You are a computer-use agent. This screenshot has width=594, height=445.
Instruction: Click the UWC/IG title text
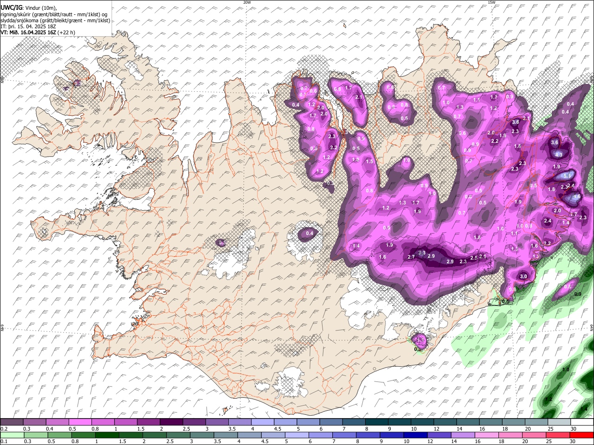12,7
